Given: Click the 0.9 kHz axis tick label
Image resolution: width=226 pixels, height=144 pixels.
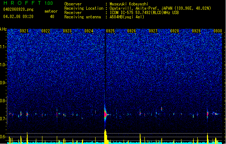Looking at the screenshot, I should [3, 83].
